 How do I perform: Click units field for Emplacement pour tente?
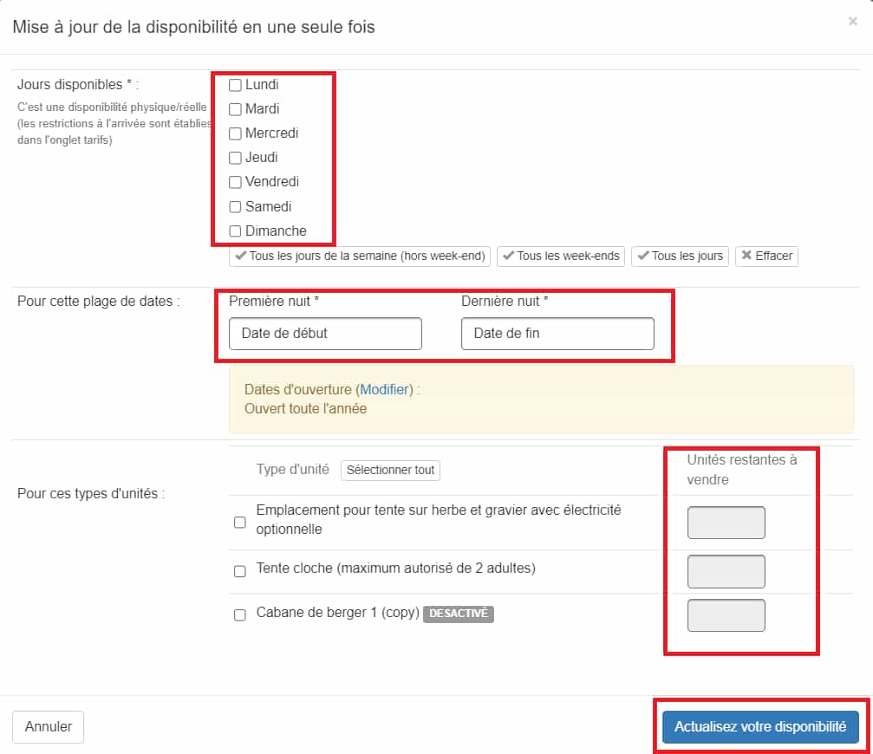[726, 523]
